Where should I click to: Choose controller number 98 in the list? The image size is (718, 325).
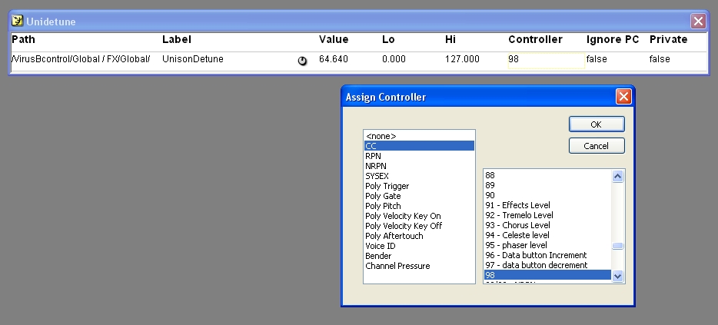pyautogui.click(x=547, y=275)
